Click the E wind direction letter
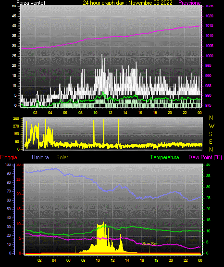The image size is (224, 267). pos(211,141)
